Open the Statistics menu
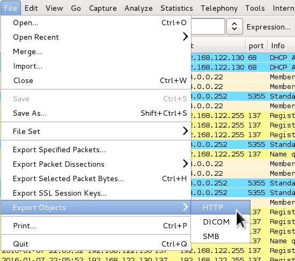Viewport: 295px width, 261px height. [x=176, y=8]
